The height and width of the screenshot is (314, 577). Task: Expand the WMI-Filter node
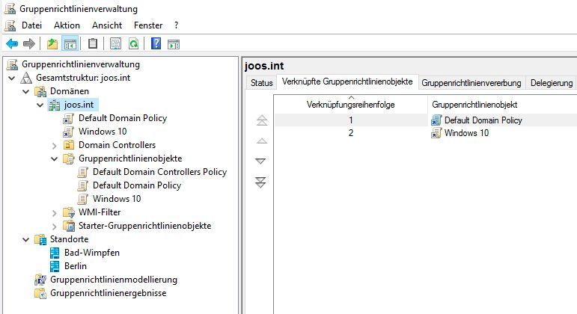tap(55, 213)
